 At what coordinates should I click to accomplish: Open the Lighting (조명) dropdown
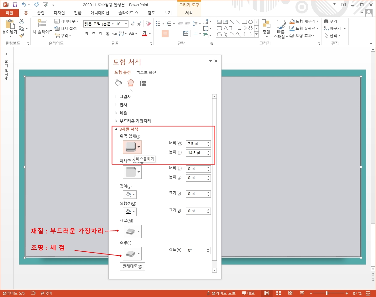coord(139,254)
